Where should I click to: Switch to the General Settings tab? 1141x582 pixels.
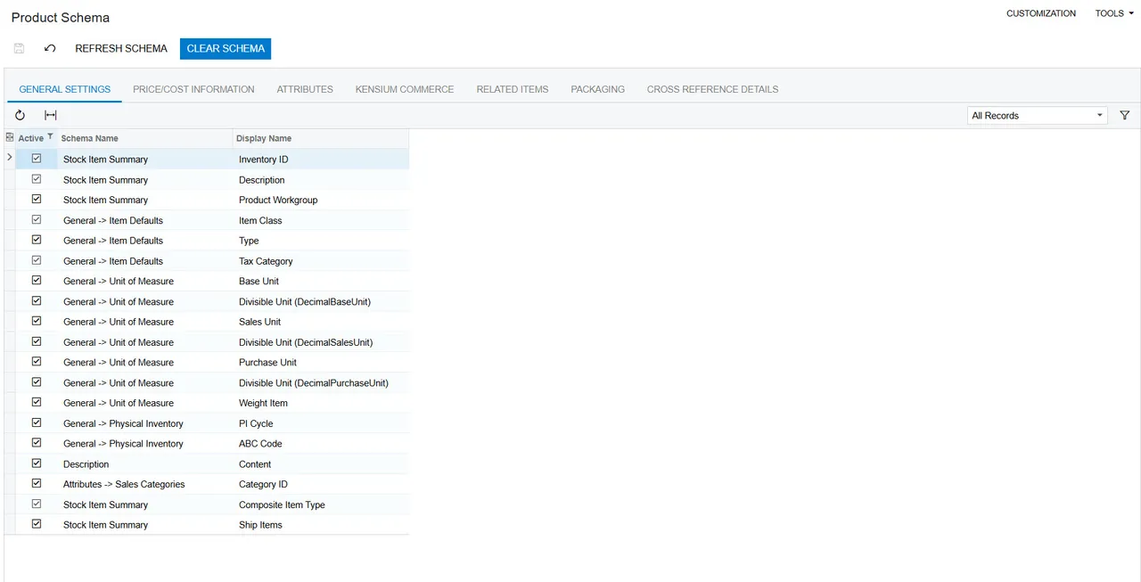tap(65, 89)
